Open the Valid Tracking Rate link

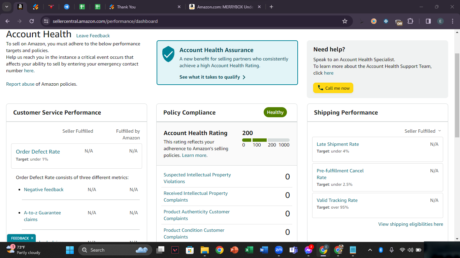337,200
